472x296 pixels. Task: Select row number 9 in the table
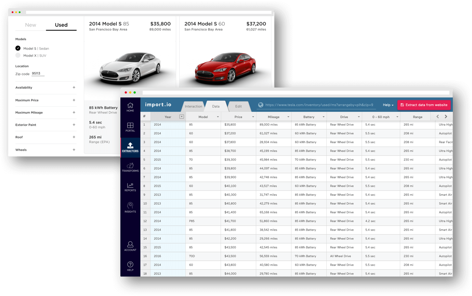coord(145,195)
